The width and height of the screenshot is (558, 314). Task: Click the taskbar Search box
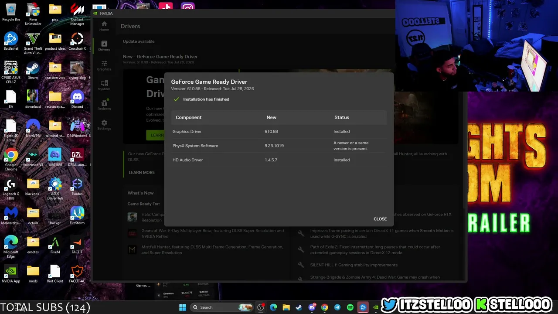tap(222, 307)
